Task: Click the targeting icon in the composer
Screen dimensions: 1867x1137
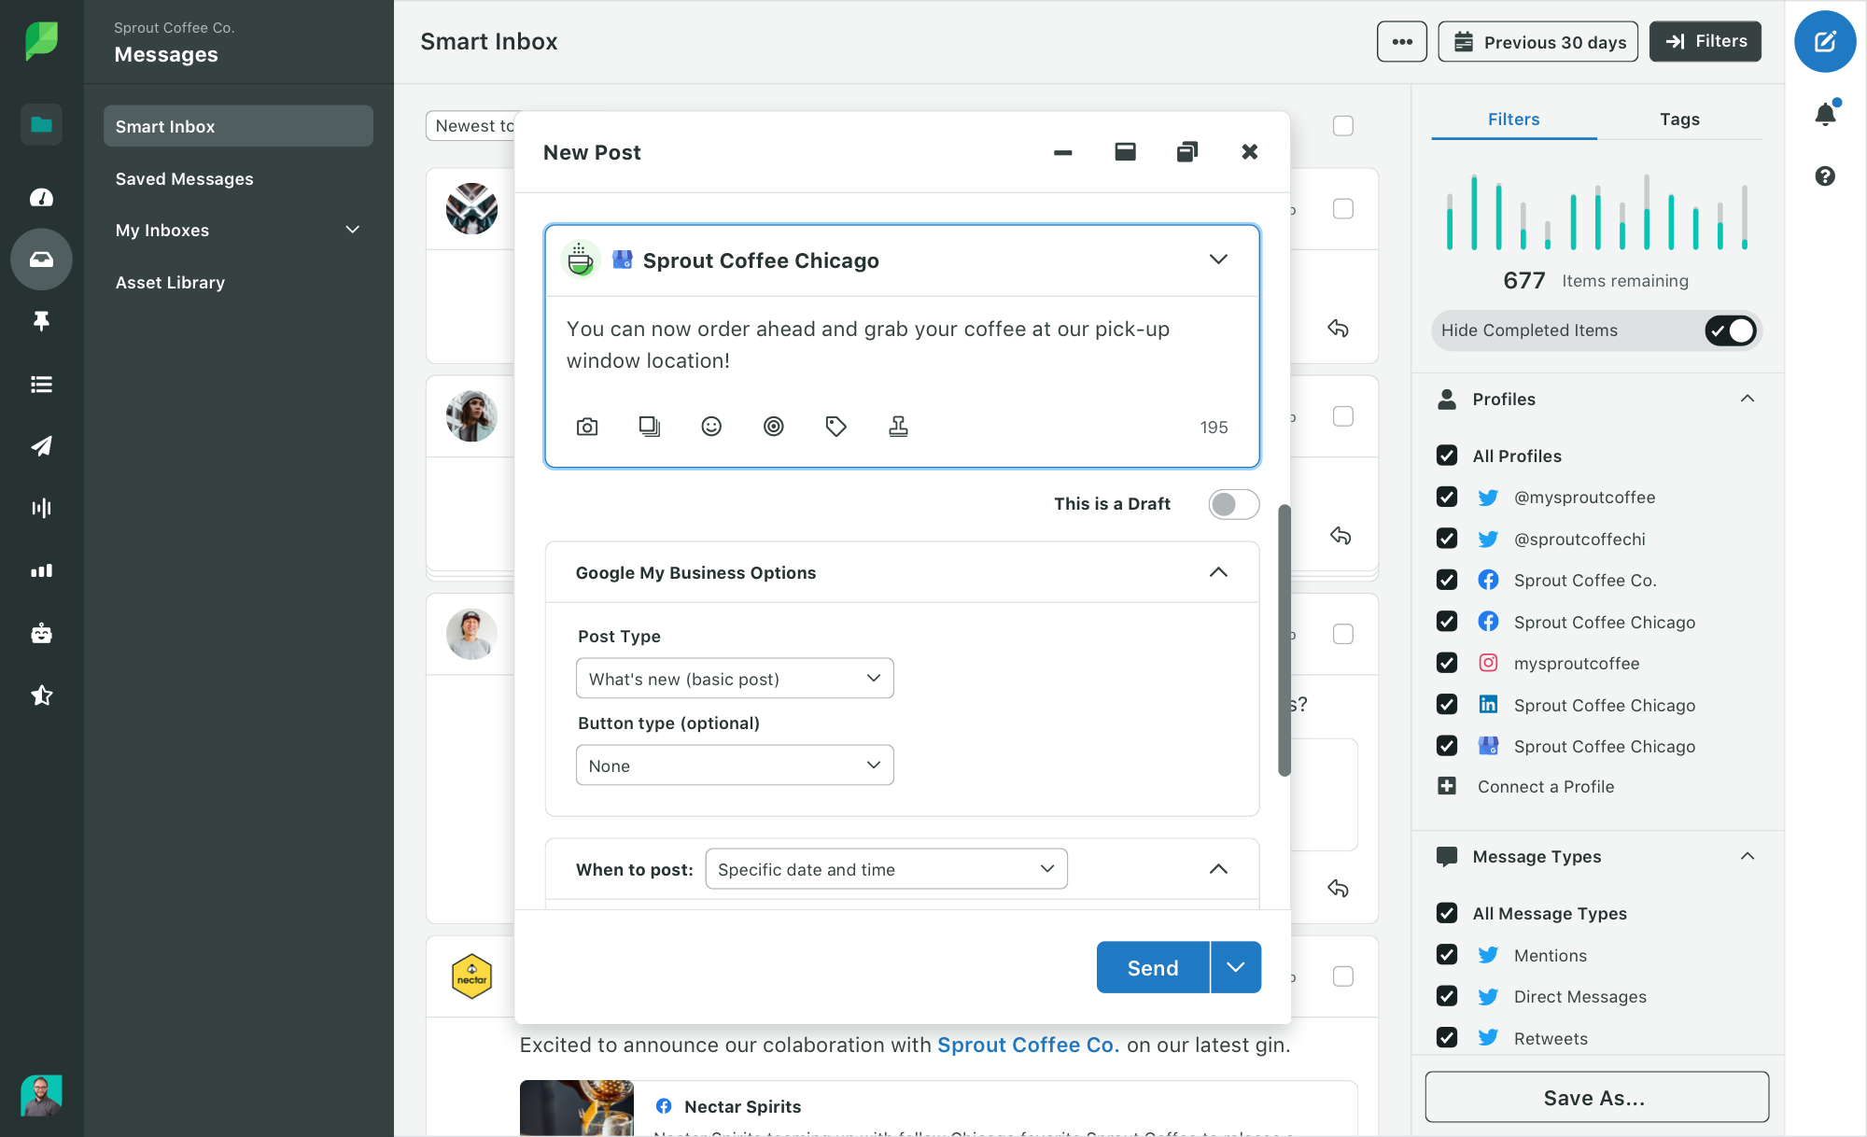Action: point(773,427)
